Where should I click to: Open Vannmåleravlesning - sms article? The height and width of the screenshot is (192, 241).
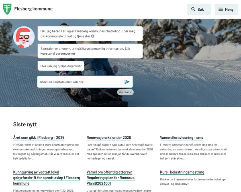coord(182,138)
